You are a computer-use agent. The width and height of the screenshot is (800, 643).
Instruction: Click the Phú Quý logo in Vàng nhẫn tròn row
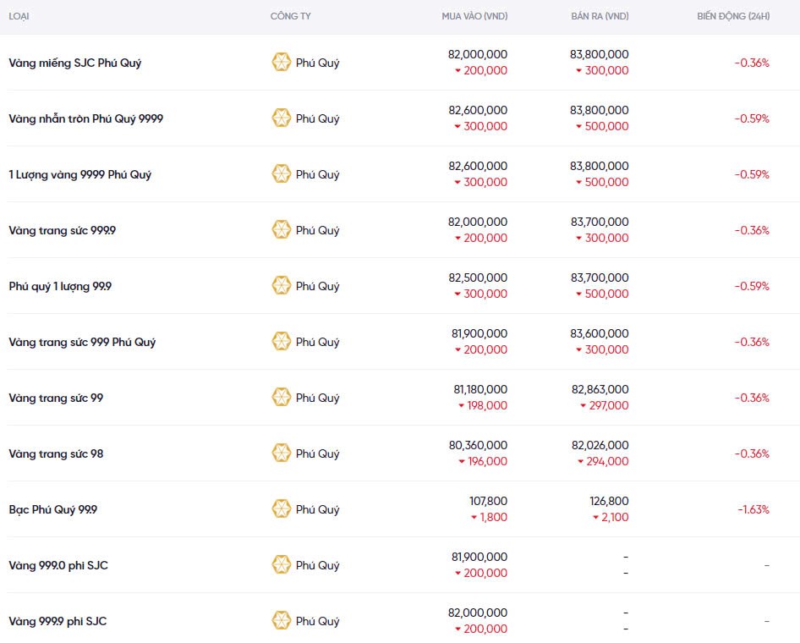pyautogui.click(x=281, y=118)
